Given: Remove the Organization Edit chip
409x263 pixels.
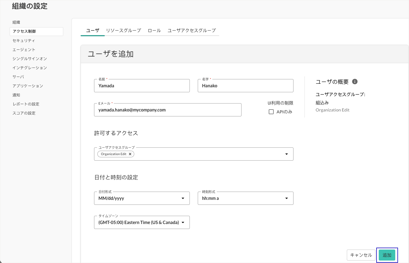Looking at the screenshot, I should tap(130, 154).
